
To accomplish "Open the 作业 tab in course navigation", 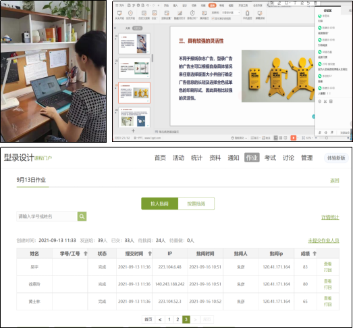I will click(x=252, y=158).
